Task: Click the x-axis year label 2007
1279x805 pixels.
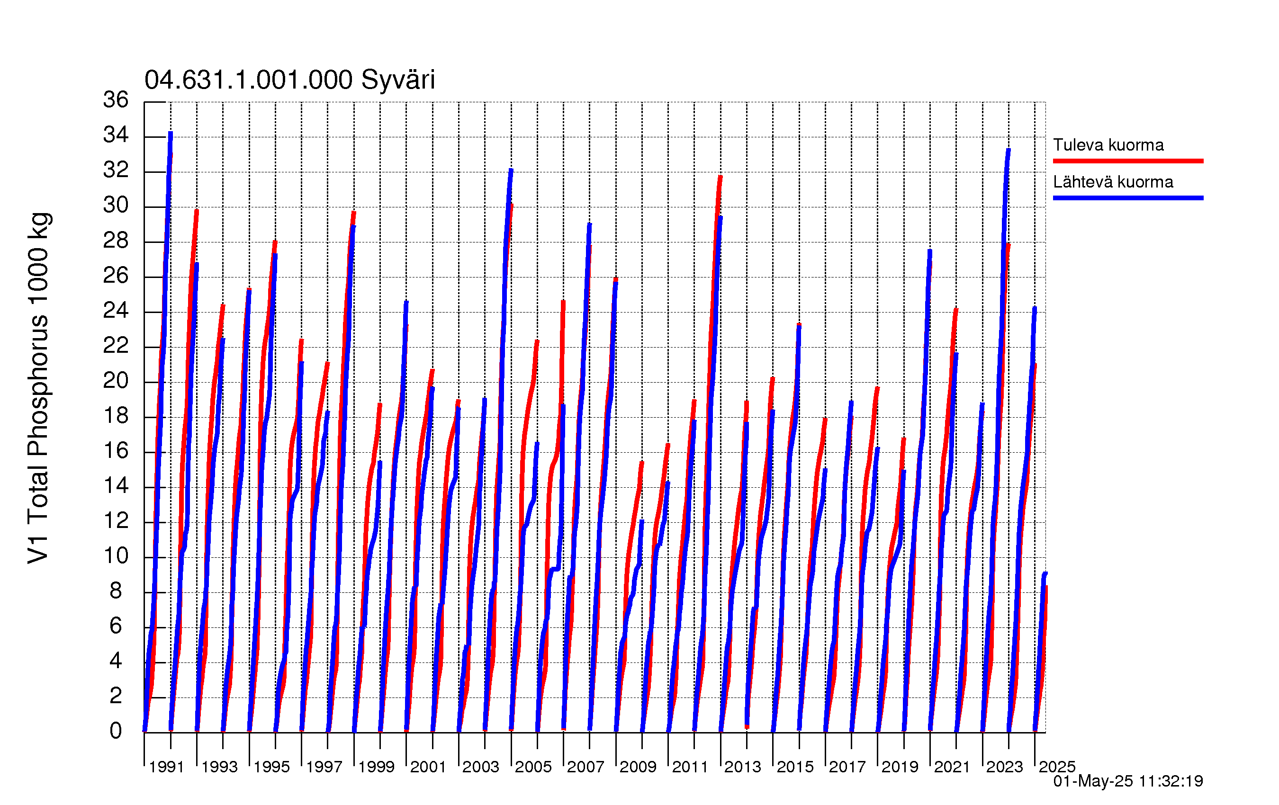Action: (x=585, y=767)
